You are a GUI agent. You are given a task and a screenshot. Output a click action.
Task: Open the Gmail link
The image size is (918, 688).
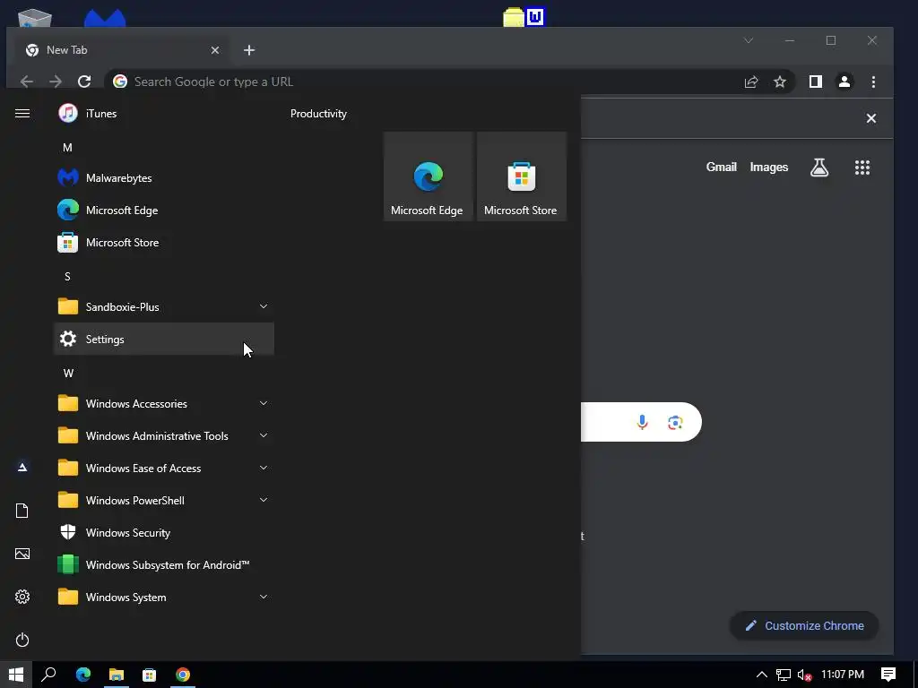[722, 168]
